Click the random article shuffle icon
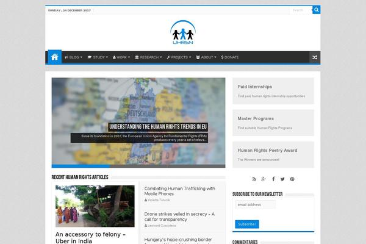This screenshot has height=244, width=366. point(315,57)
